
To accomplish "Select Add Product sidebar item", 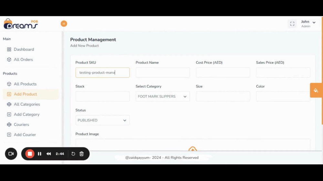I will tap(31, 94).
